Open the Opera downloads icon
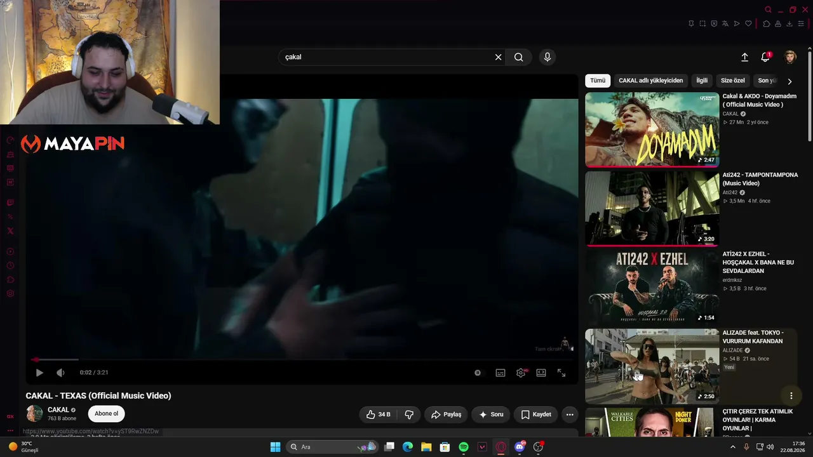Viewport: 813px width, 457px height. click(x=789, y=24)
